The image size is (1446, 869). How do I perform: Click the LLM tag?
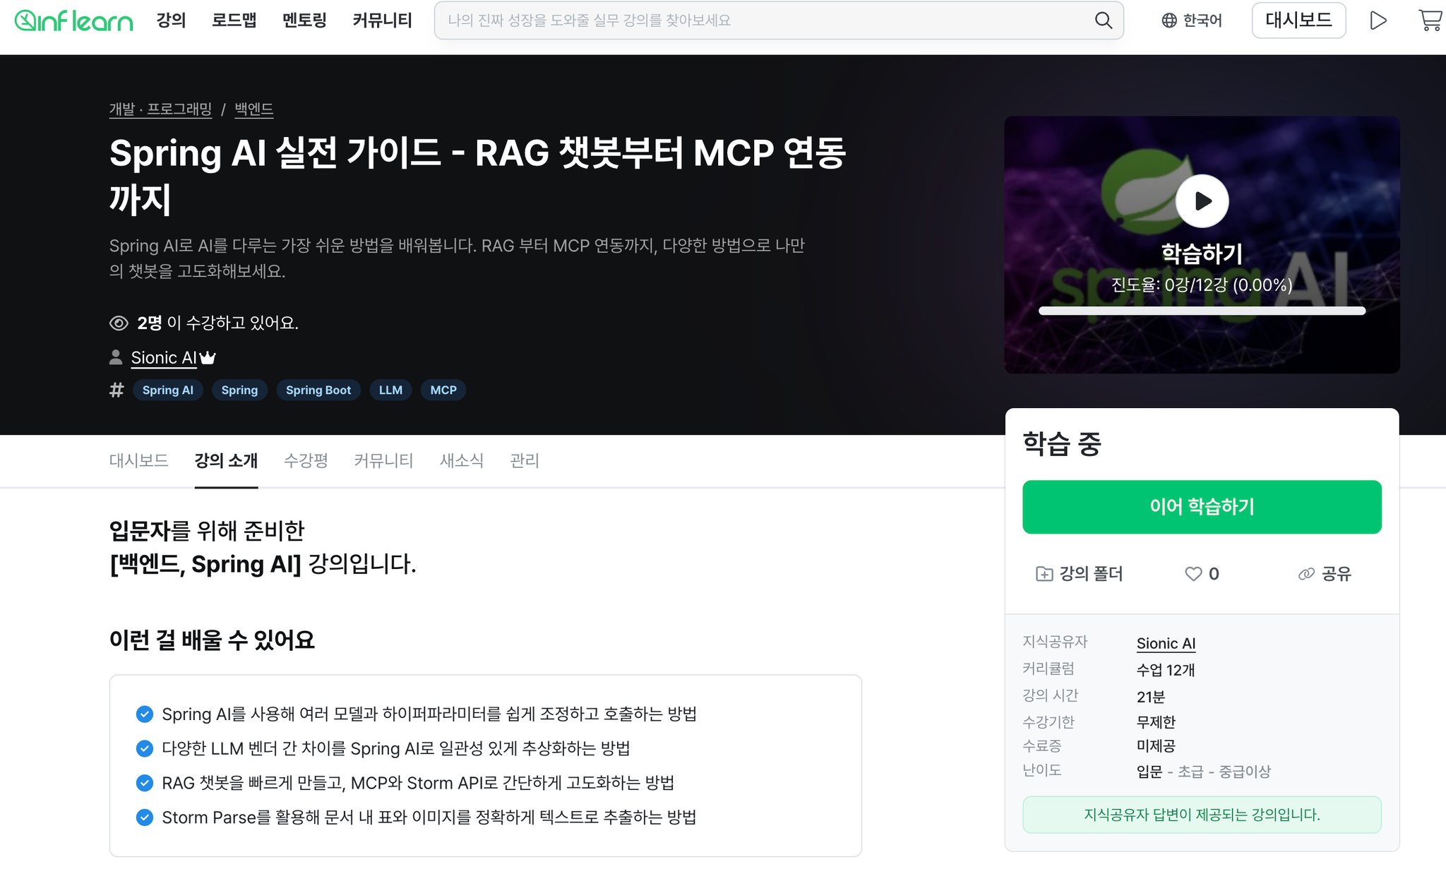click(390, 390)
